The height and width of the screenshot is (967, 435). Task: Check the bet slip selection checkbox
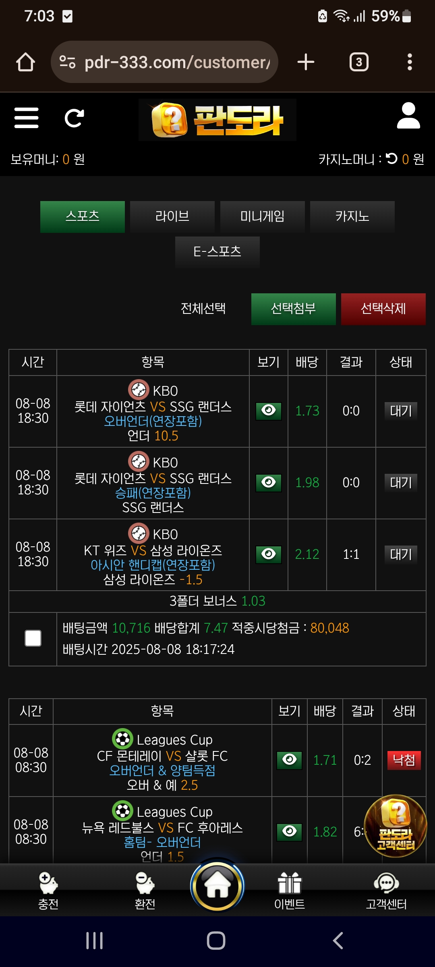[x=33, y=638]
